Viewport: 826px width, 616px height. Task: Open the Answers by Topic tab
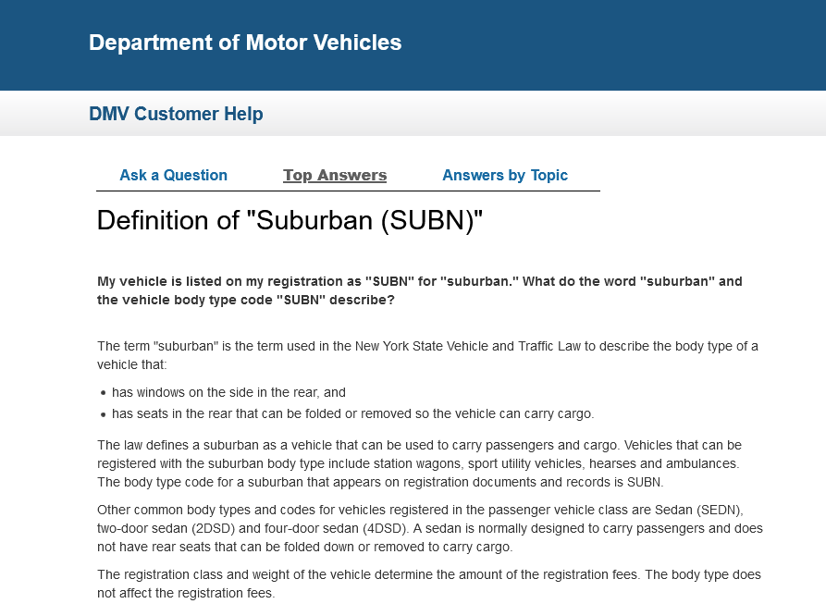[505, 175]
